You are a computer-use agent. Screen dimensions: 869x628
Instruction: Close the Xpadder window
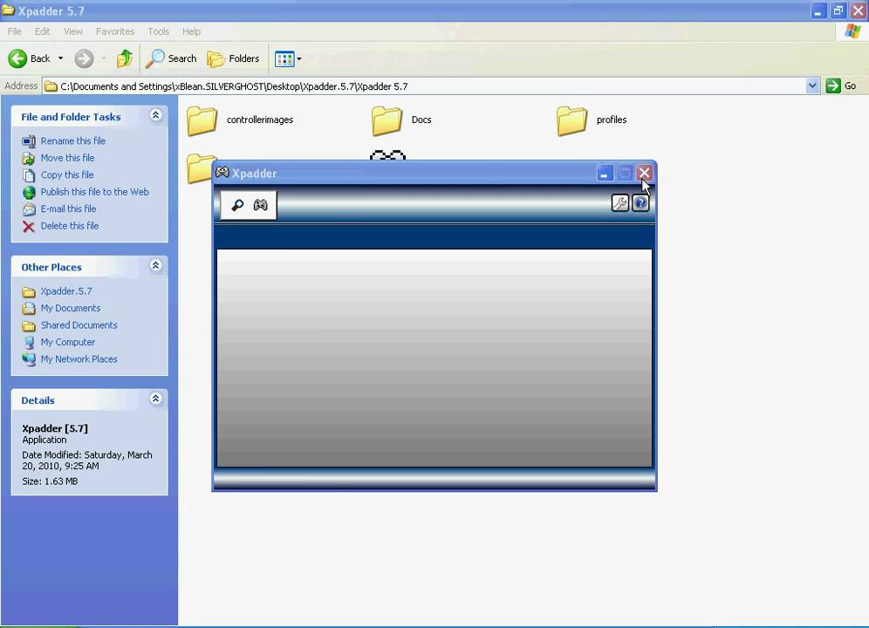(x=643, y=174)
